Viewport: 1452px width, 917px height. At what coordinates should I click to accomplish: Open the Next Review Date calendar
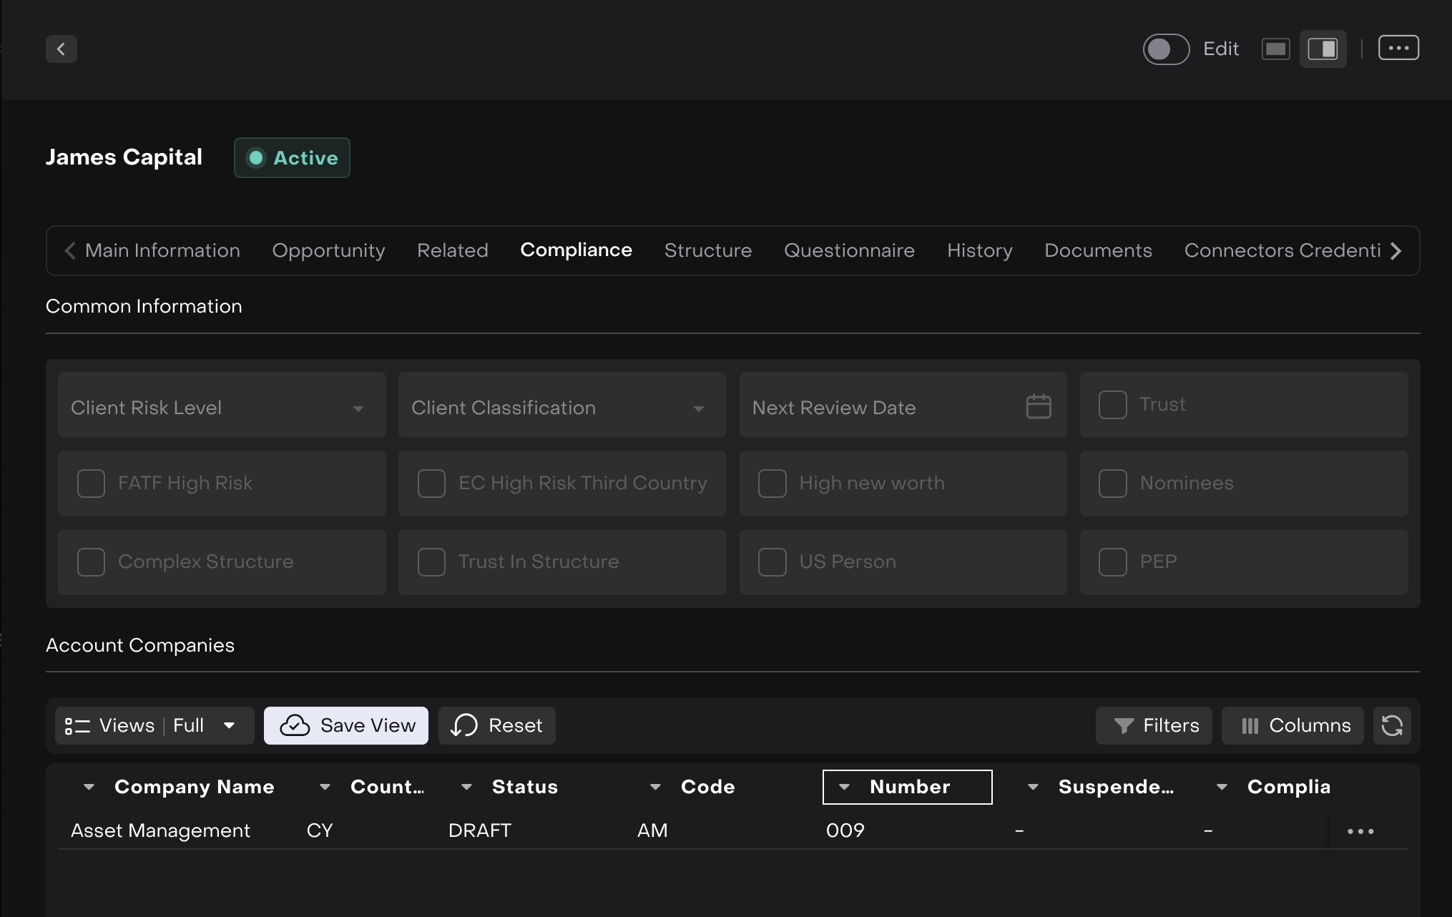pyautogui.click(x=1038, y=406)
